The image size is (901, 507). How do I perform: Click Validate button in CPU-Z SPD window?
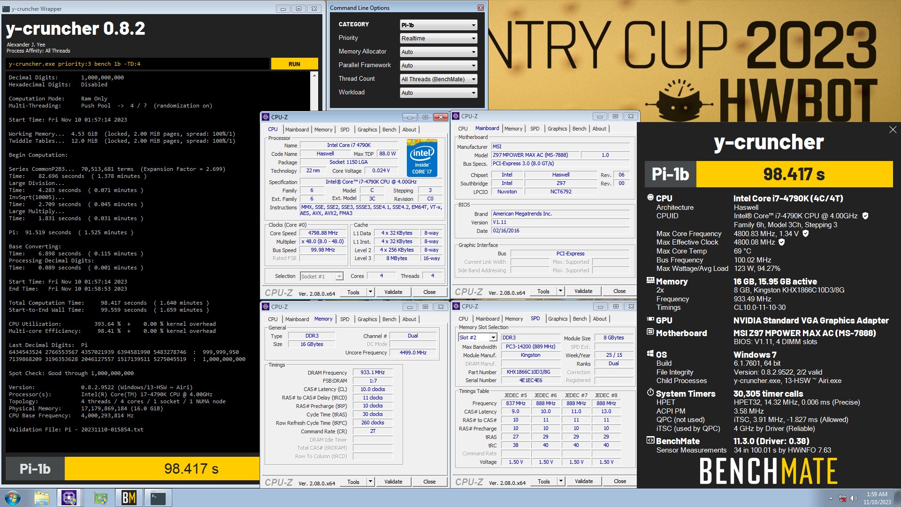tap(584, 481)
